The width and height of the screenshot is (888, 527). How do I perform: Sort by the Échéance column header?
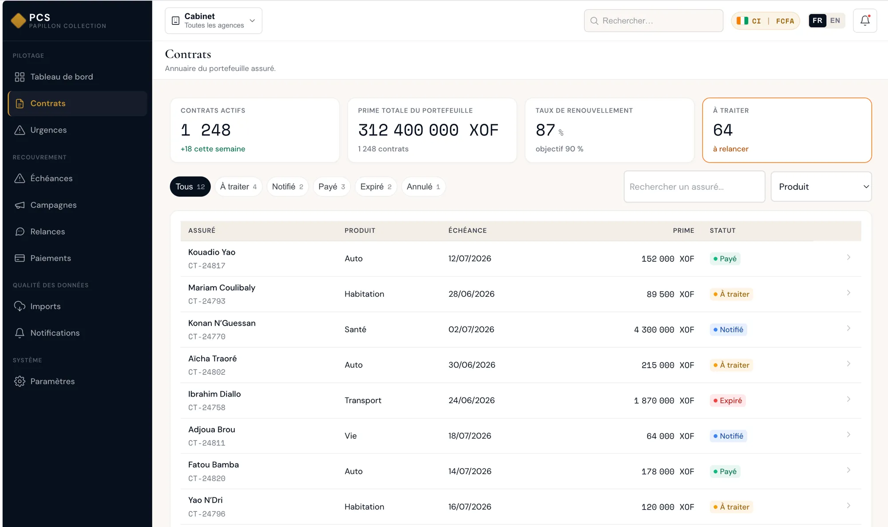coord(468,231)
